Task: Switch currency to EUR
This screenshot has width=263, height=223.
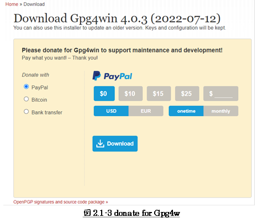Action: tap(146, 111)
